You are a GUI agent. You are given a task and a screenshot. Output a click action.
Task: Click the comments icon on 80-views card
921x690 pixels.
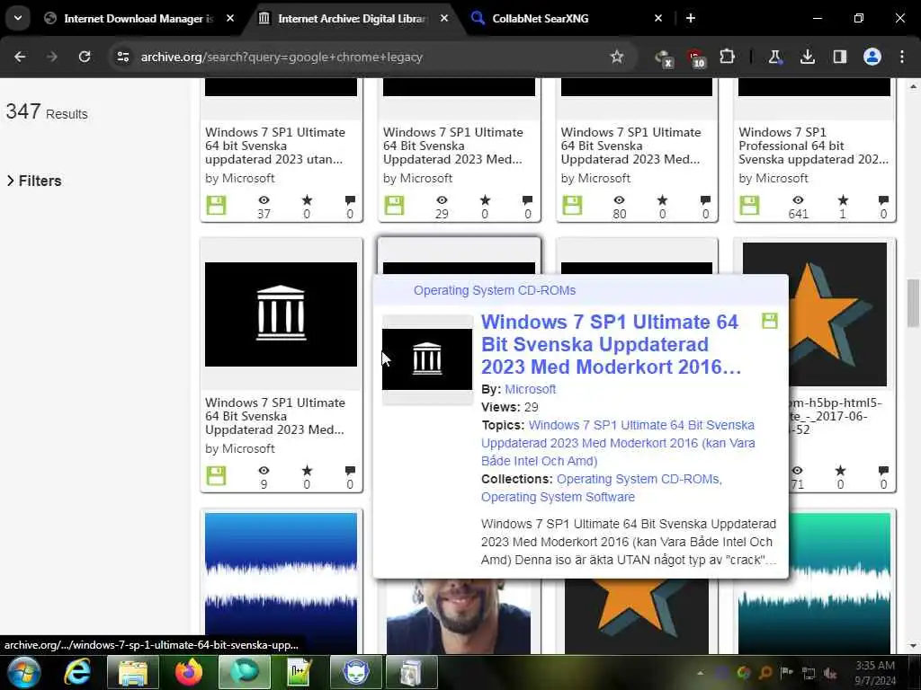(705, 200)
